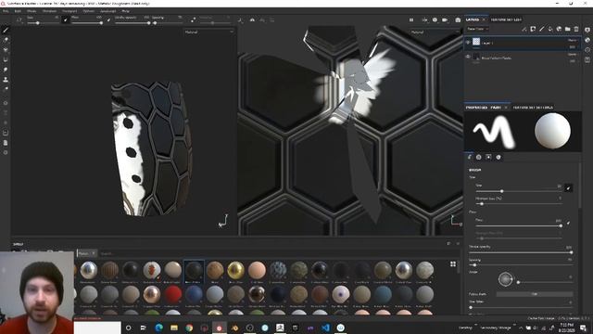Image resolution: width=593 pixels, height=334 pixels.
Task: Add a paint layer with brush icon
Action: [x=541, y=29]
